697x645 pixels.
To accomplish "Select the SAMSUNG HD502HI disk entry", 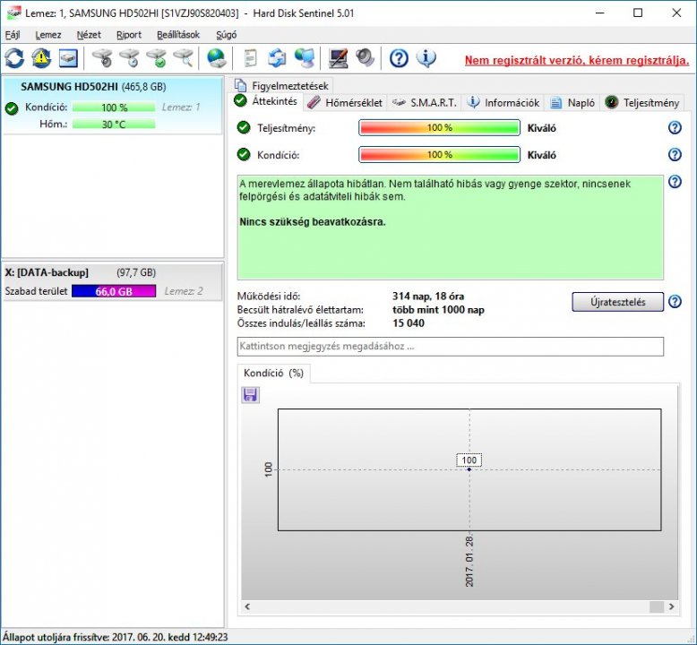I will tap(113, 105).
